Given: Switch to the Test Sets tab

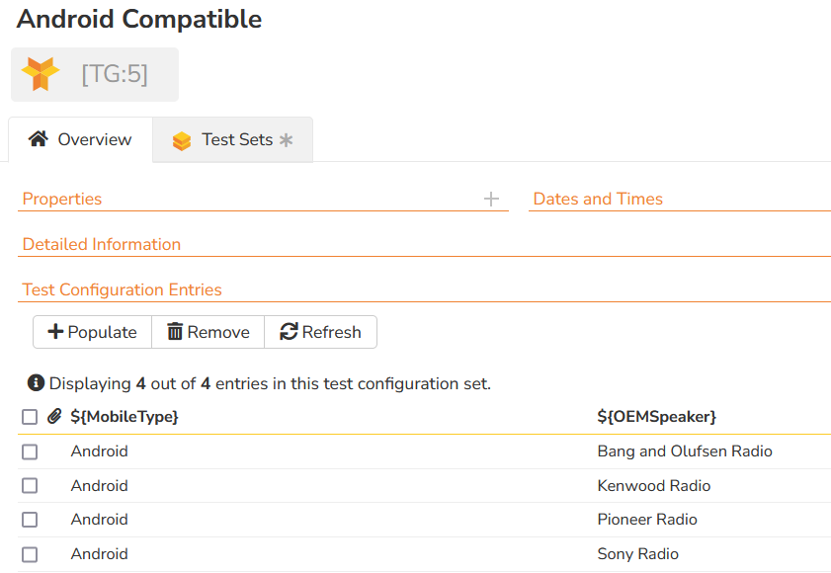Looking at the screenshot, I should coord(237,140).
